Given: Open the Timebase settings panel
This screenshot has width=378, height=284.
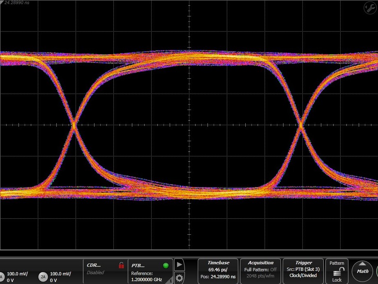Looking at the screenshot, I should click(x=218, y=271).
